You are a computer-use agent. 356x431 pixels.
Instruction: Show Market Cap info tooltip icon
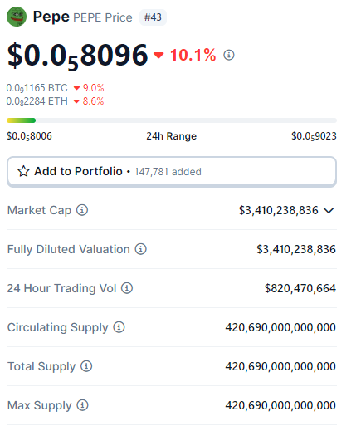click(x=82, y=210)
